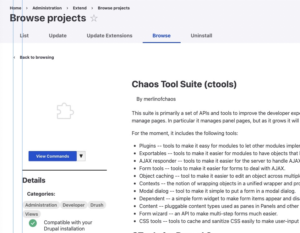
Task: Open Extend from the breadcrumb trail
Action: coord(79,8)
